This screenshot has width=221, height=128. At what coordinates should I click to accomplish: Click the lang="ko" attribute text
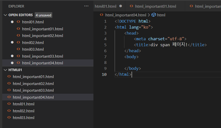click(140, 27)
